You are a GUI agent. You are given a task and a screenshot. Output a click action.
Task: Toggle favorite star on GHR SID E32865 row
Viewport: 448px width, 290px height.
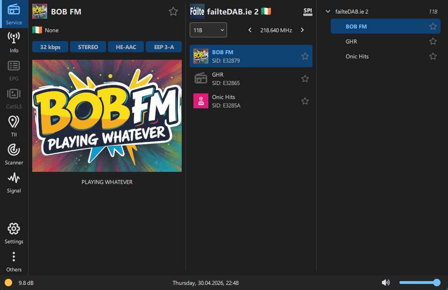(x=305, y=78)
